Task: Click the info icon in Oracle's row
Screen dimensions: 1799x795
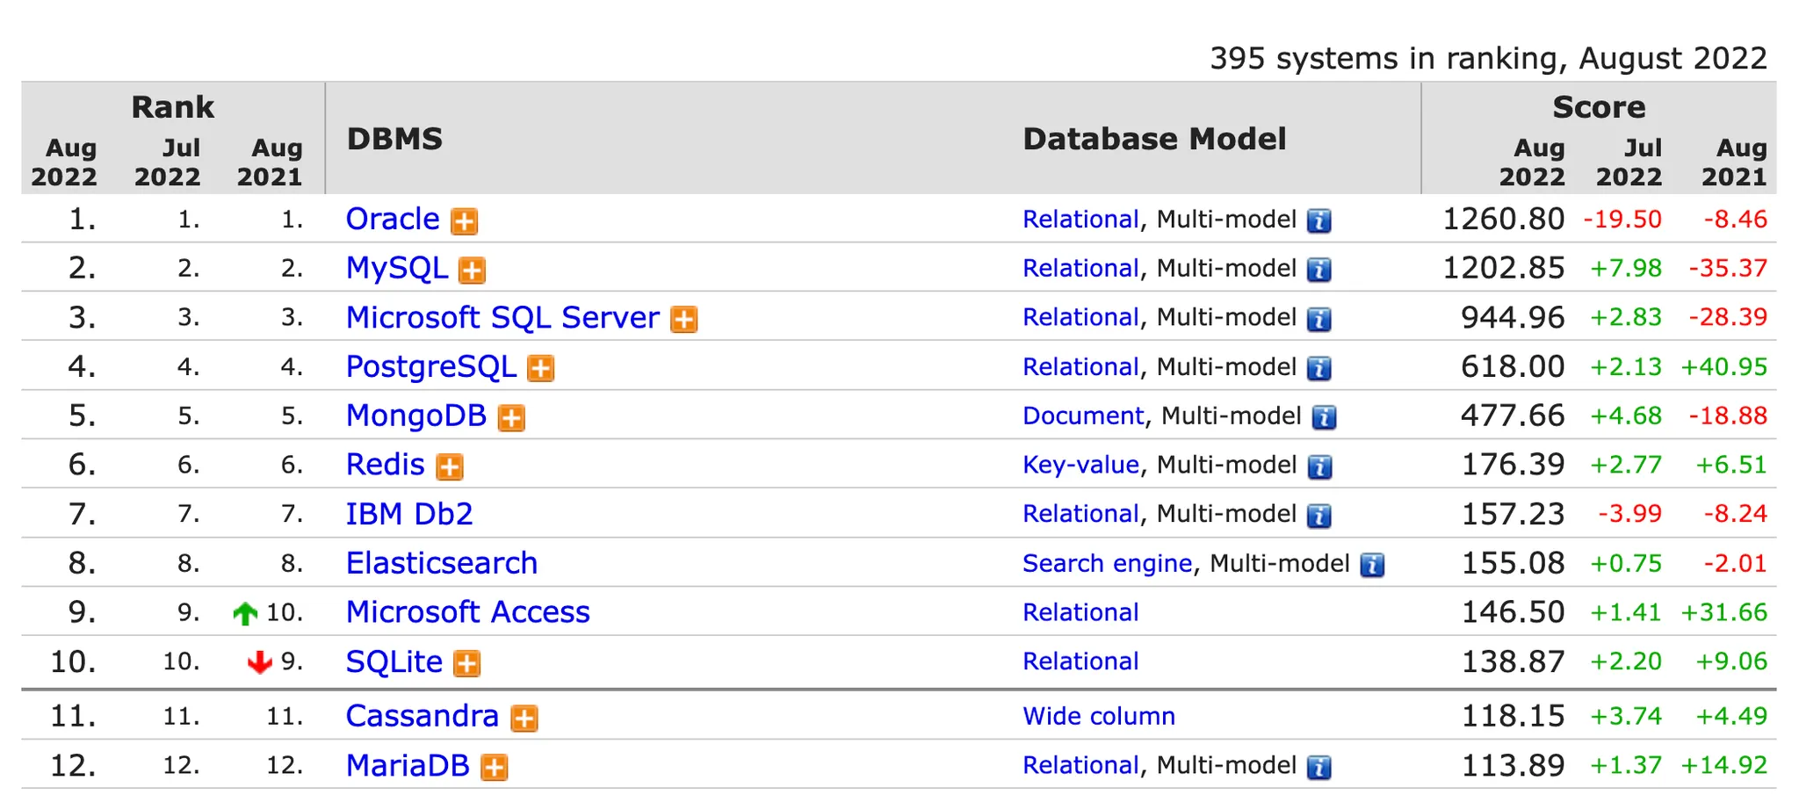Action: [x=1319, y=220]
